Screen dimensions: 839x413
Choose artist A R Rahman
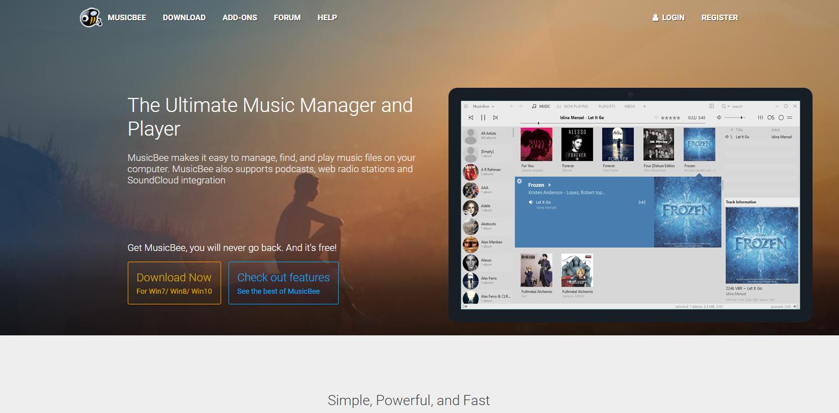point(487,172)
